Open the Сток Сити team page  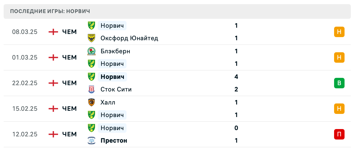click(x=116, y=89)
